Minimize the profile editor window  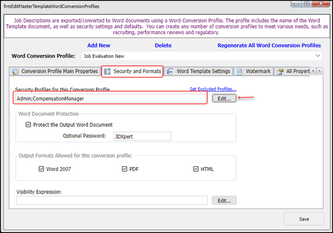click(x=297, y=4)
